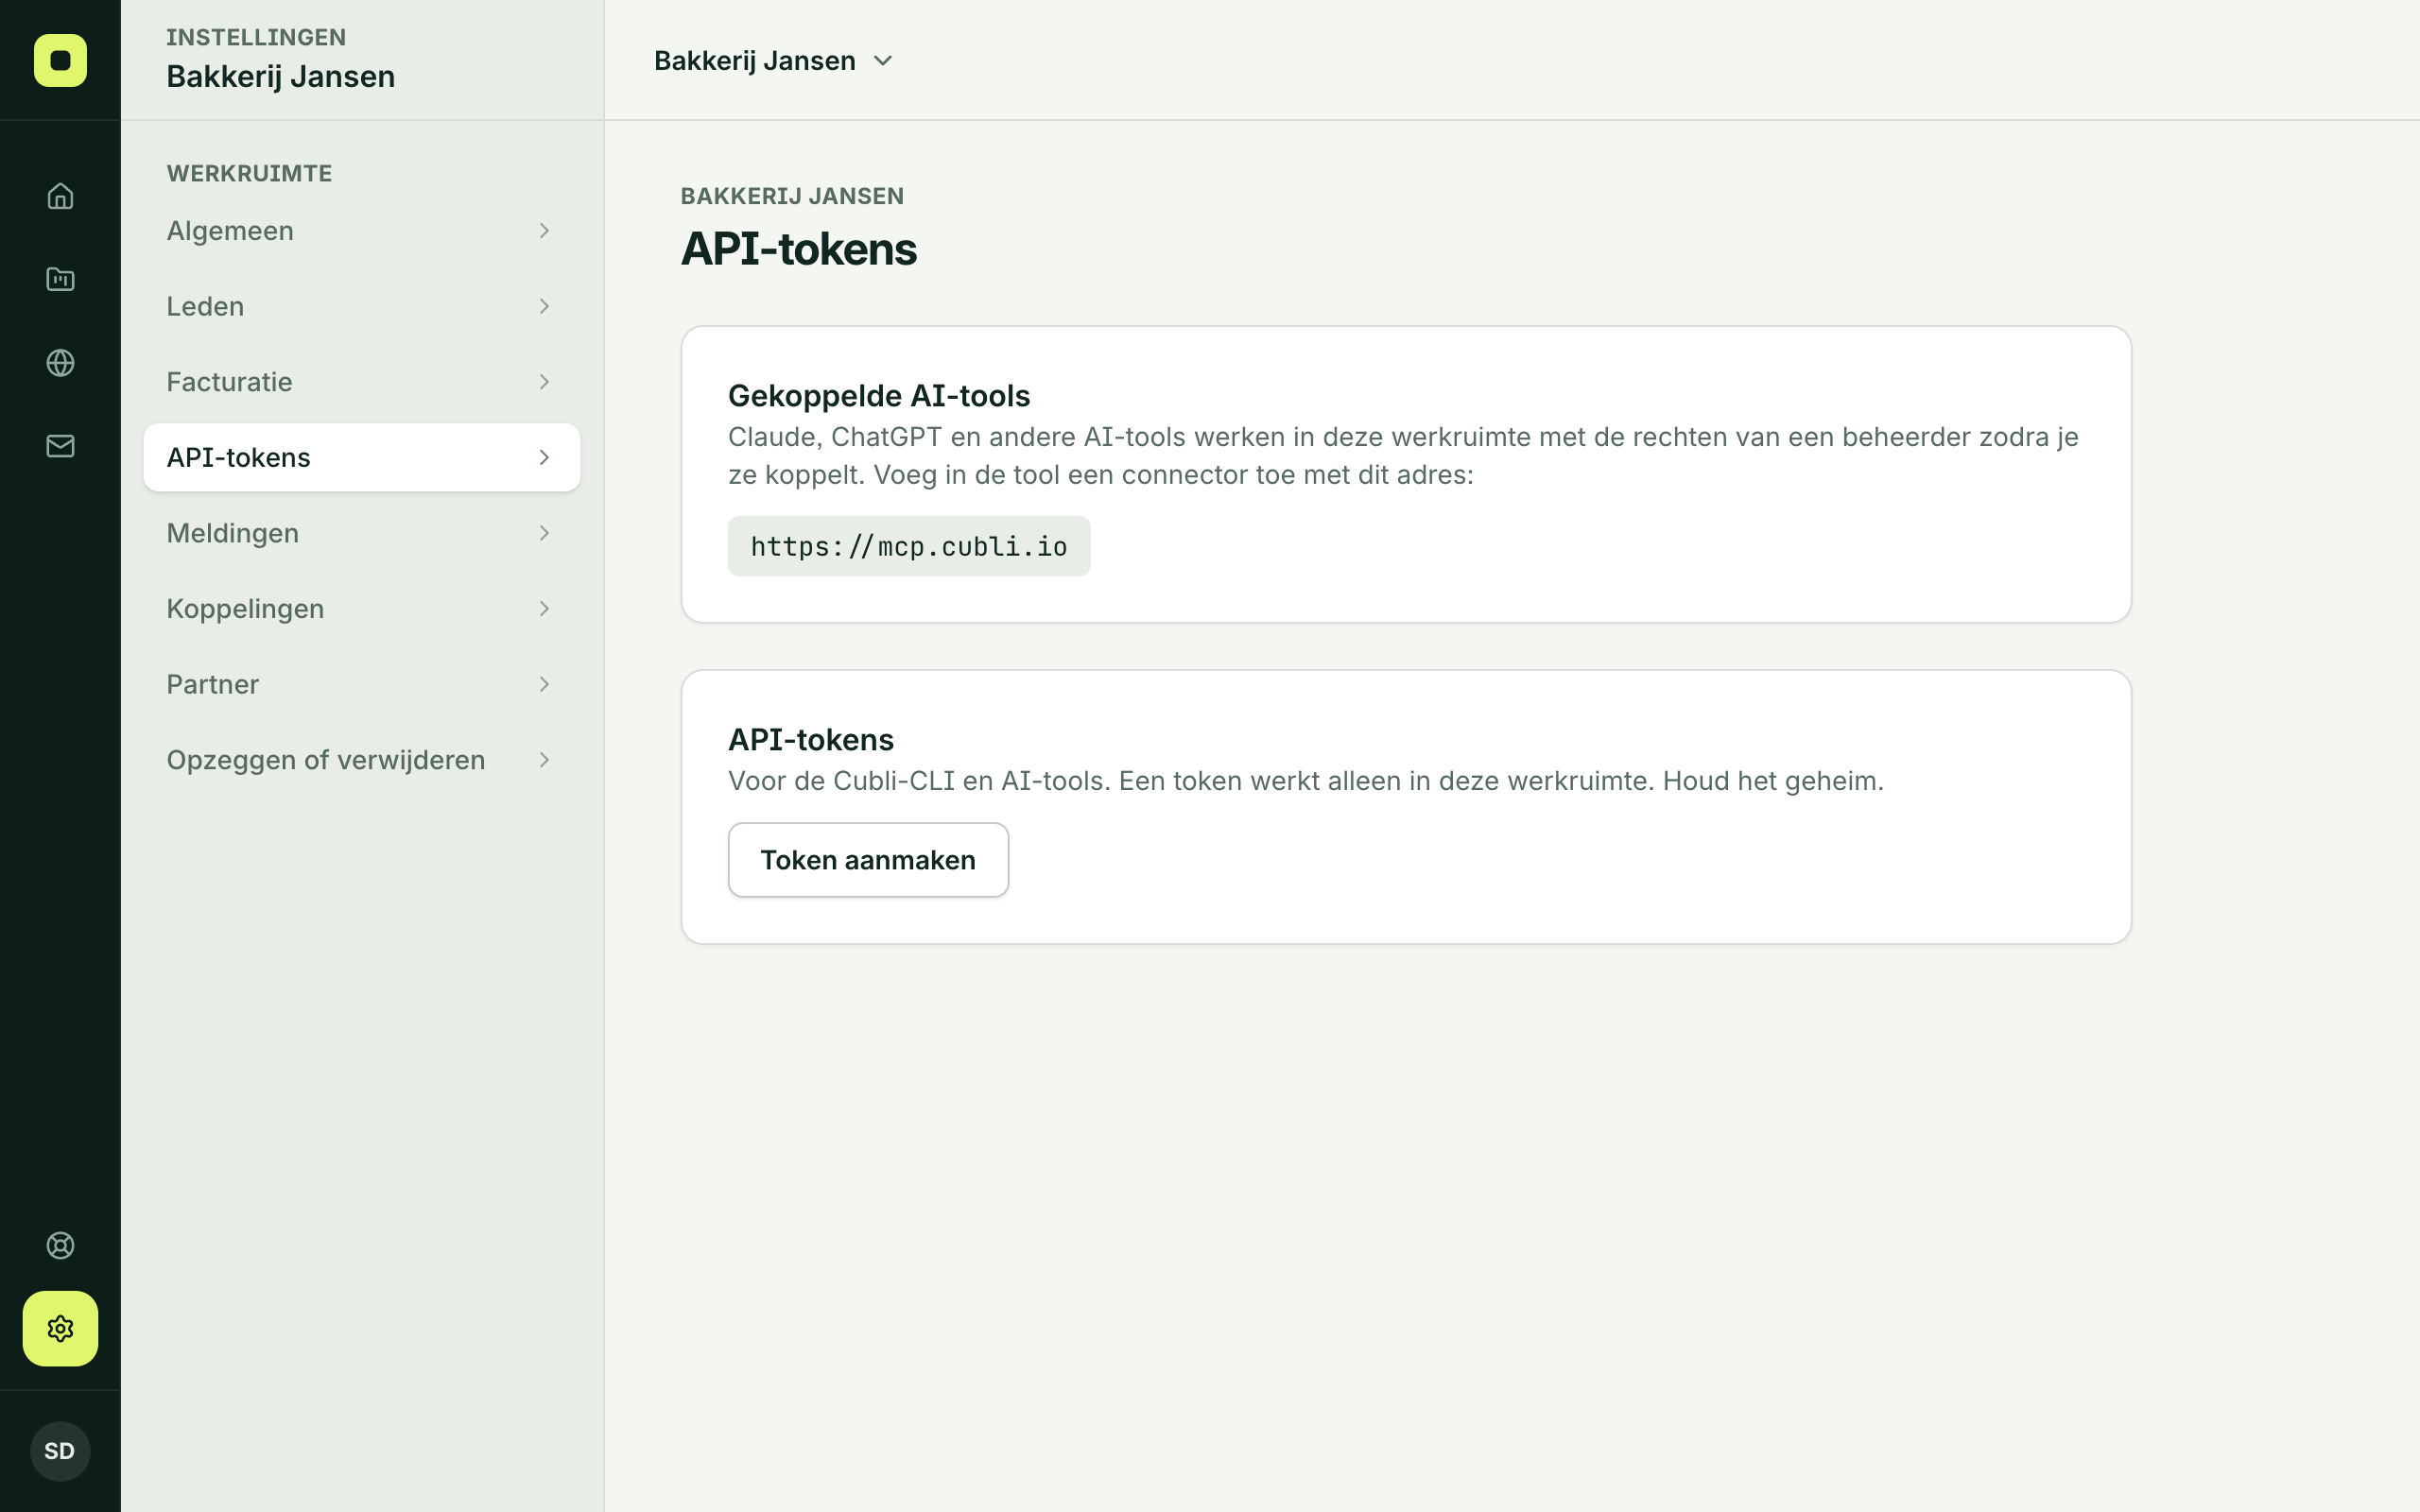Screen dimensions: 2420x1512
Task: Select Leden in settings menu
Action: pos(361,306)
